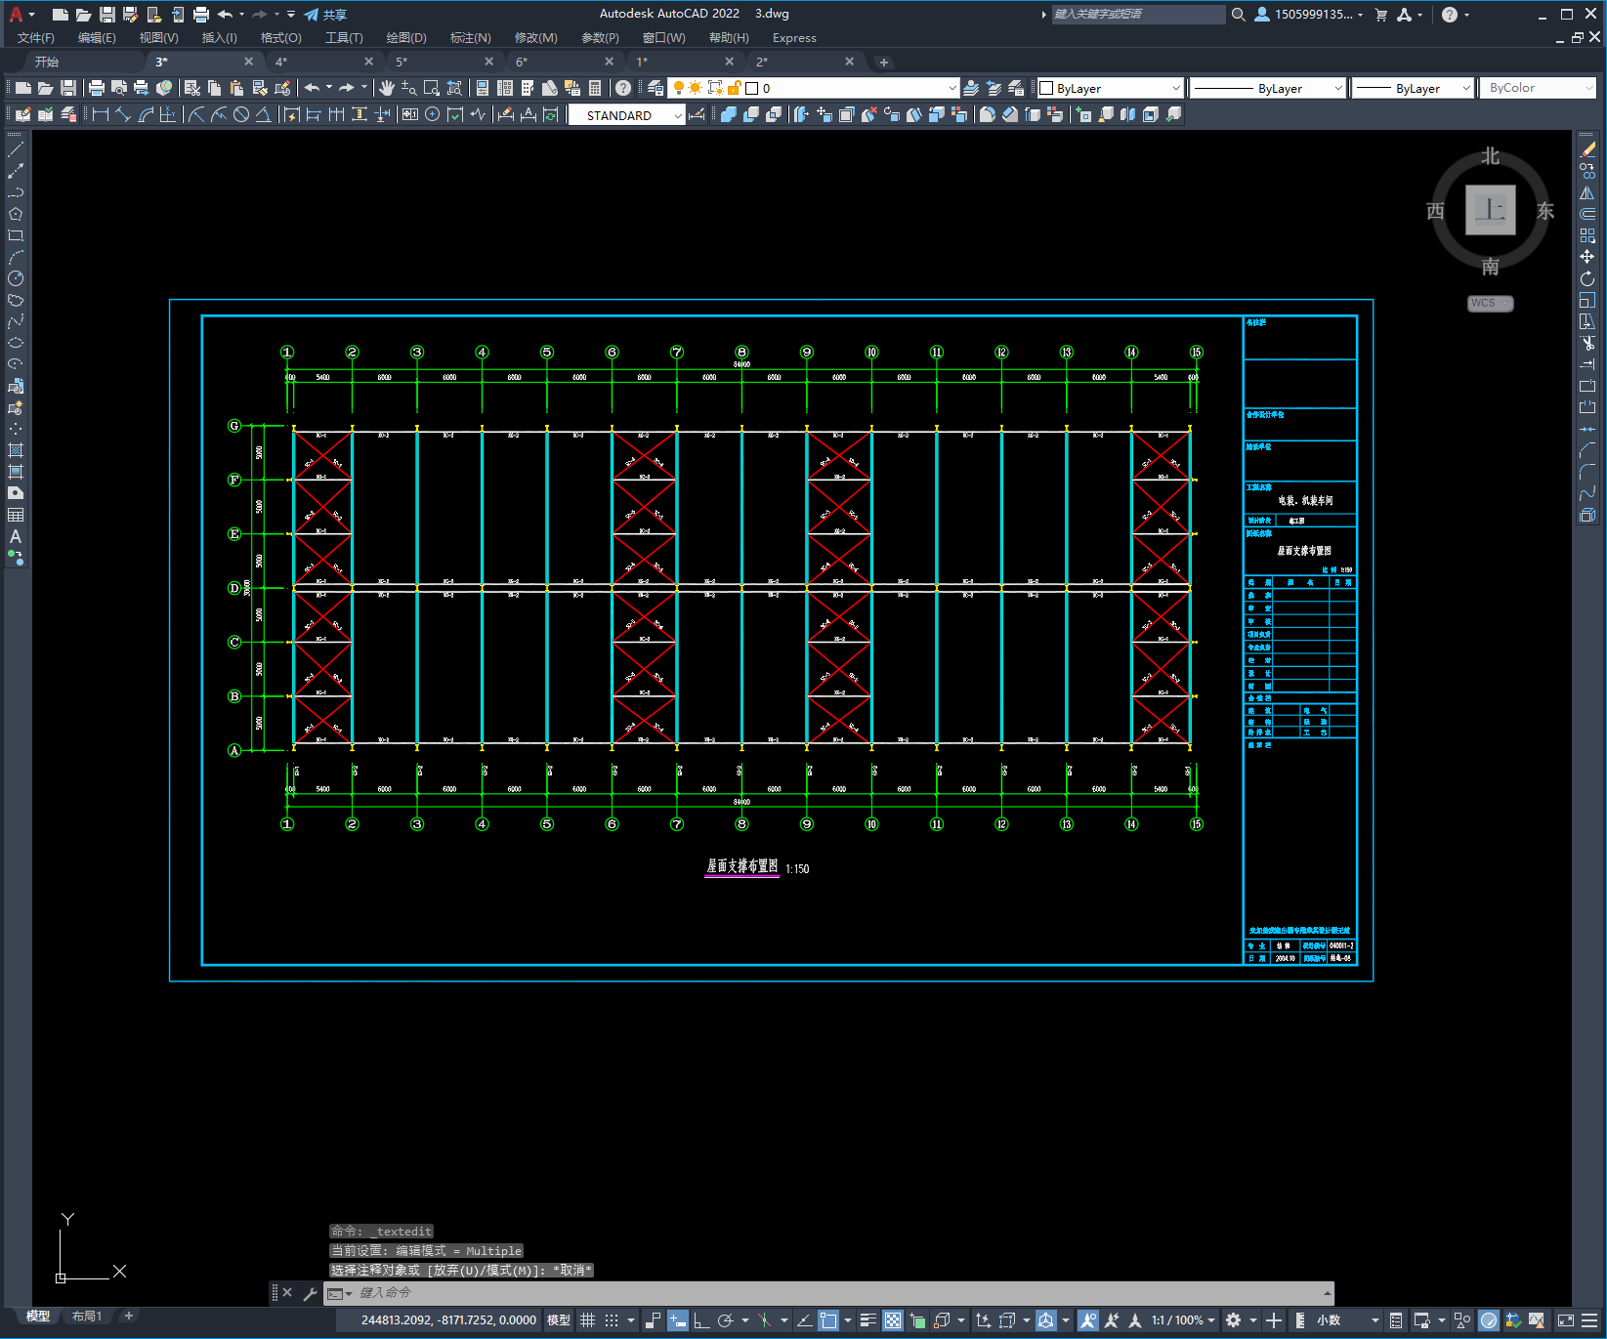Toggle object snap in status bar

[x=828, y=1320]
